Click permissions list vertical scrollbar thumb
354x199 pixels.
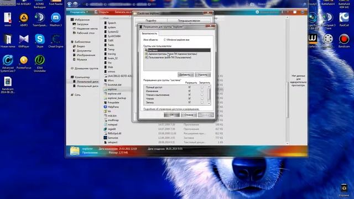tap(209, 94)
